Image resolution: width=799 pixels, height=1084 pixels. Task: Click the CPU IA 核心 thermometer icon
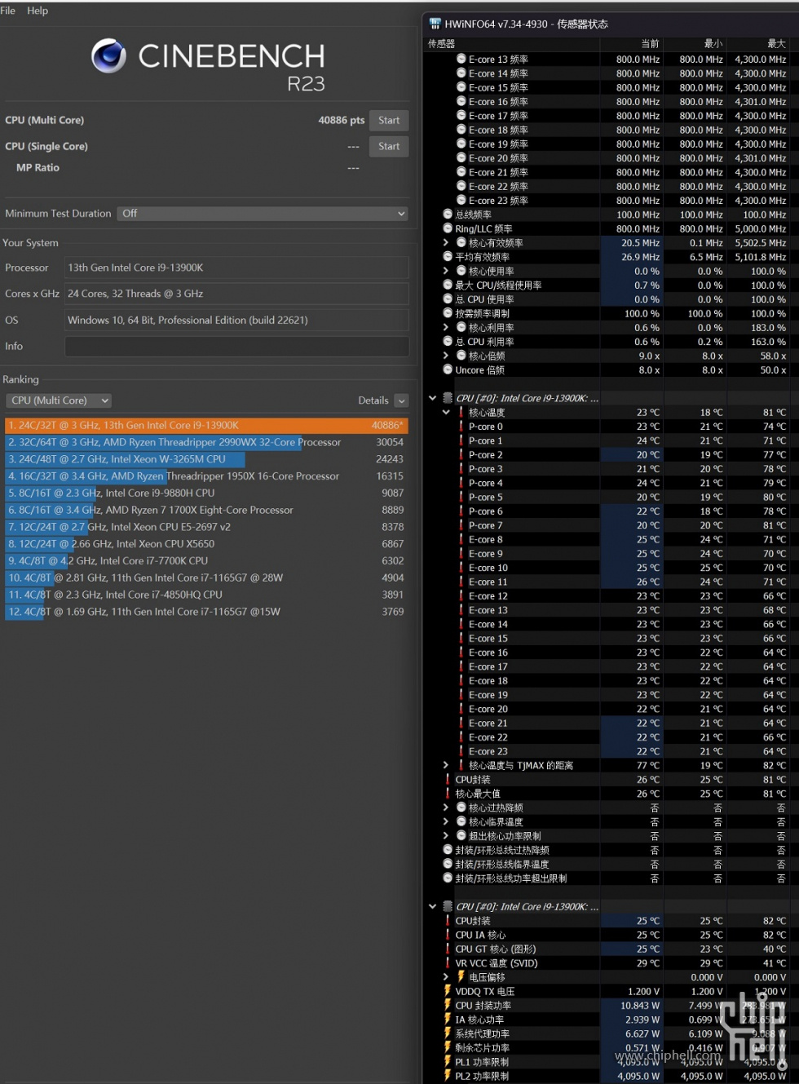tap(448, 935)
